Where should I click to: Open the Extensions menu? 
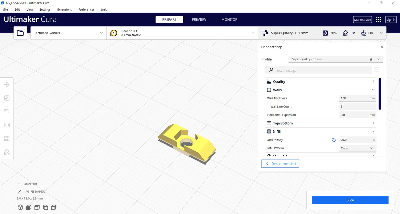(x=64, y=9)
